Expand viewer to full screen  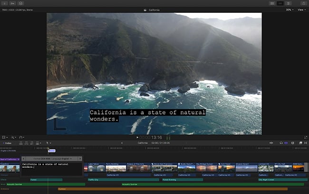(x=306, y=137)
